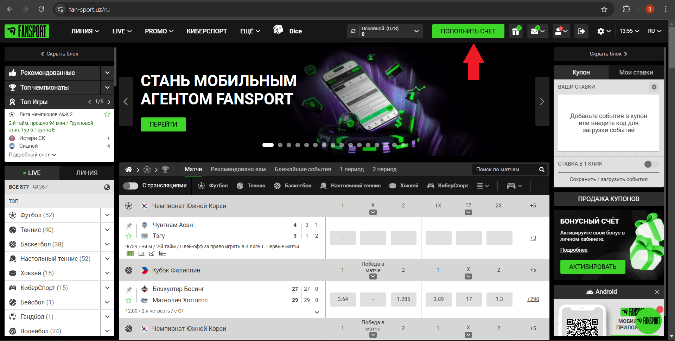Viewport: 675px width, 341px height.
Task: Open the Основной (UZS) account dropdown
Action: (385, 31)
